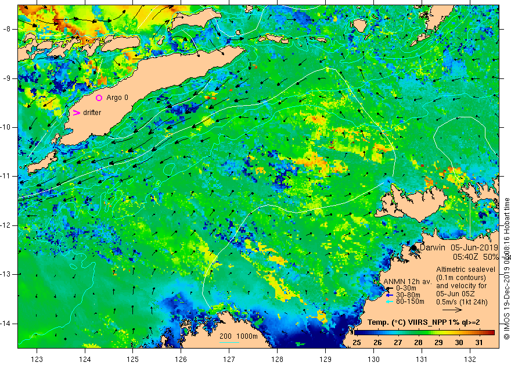
Task: Click the 'drifter' label
Action: tap(92, 113)
